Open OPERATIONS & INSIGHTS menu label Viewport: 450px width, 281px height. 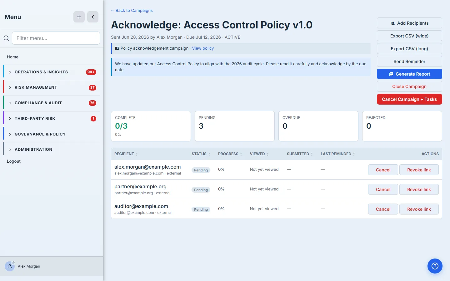pos(41,72)
